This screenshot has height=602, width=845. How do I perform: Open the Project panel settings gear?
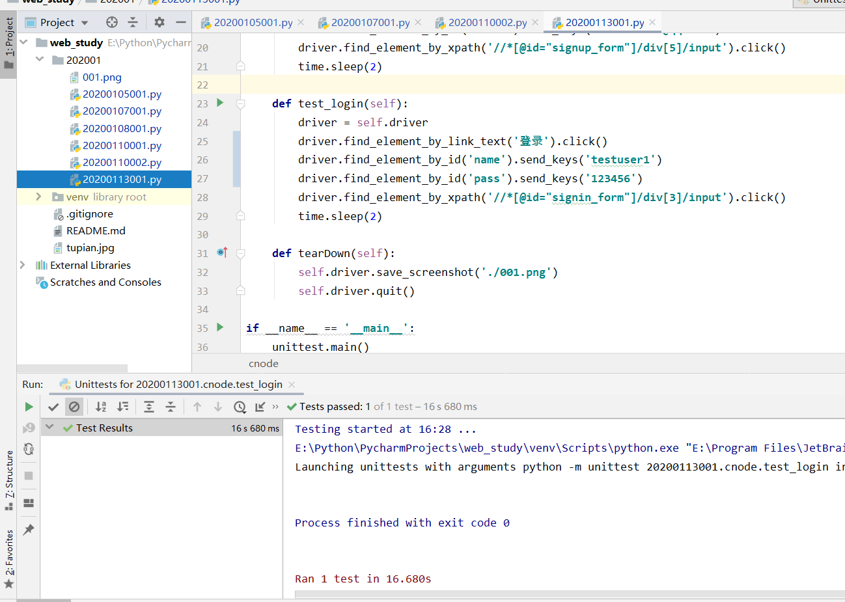[x=158, y=21]
